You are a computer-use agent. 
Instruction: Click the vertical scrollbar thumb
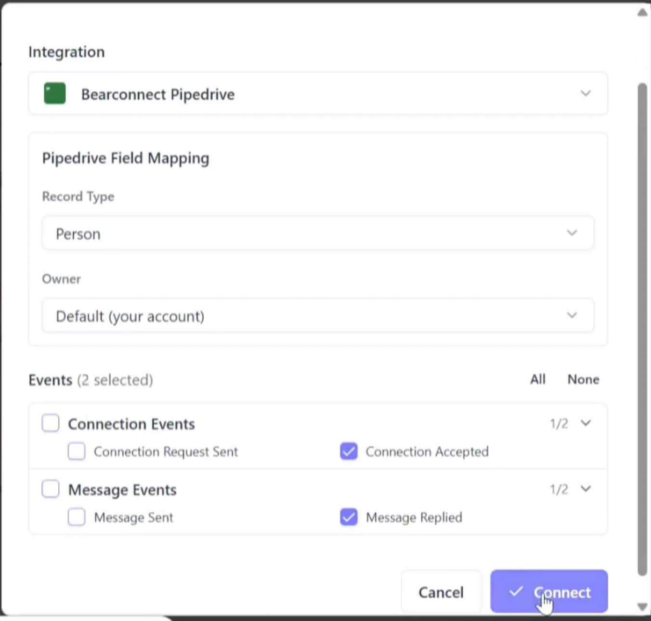642,327
